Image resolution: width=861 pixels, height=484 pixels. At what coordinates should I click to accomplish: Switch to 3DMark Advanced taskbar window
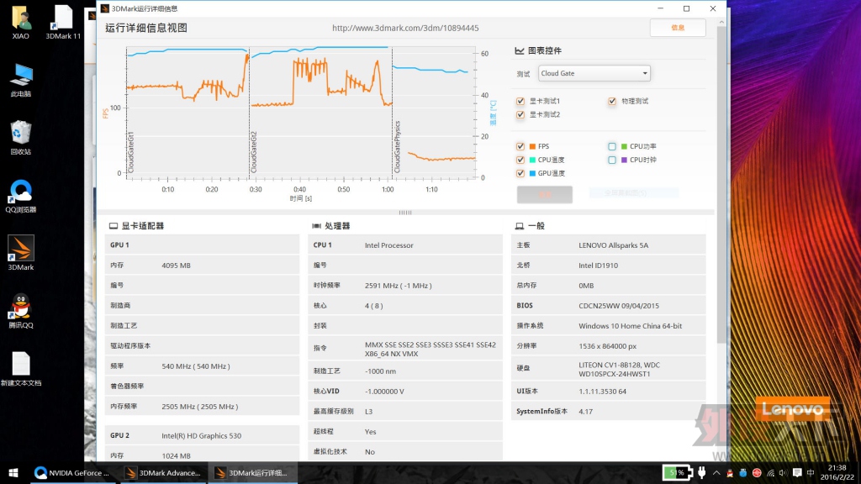coord(162,472)
